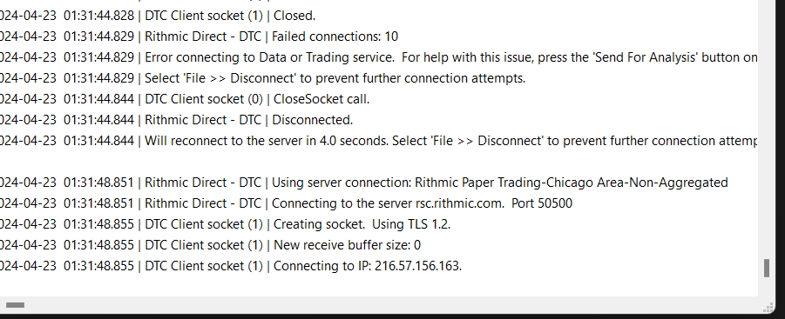785x319 pixels.
Task: Select the 'CloseSocket call.' log line
Action: pyautogui.click(x=185, y=99)
